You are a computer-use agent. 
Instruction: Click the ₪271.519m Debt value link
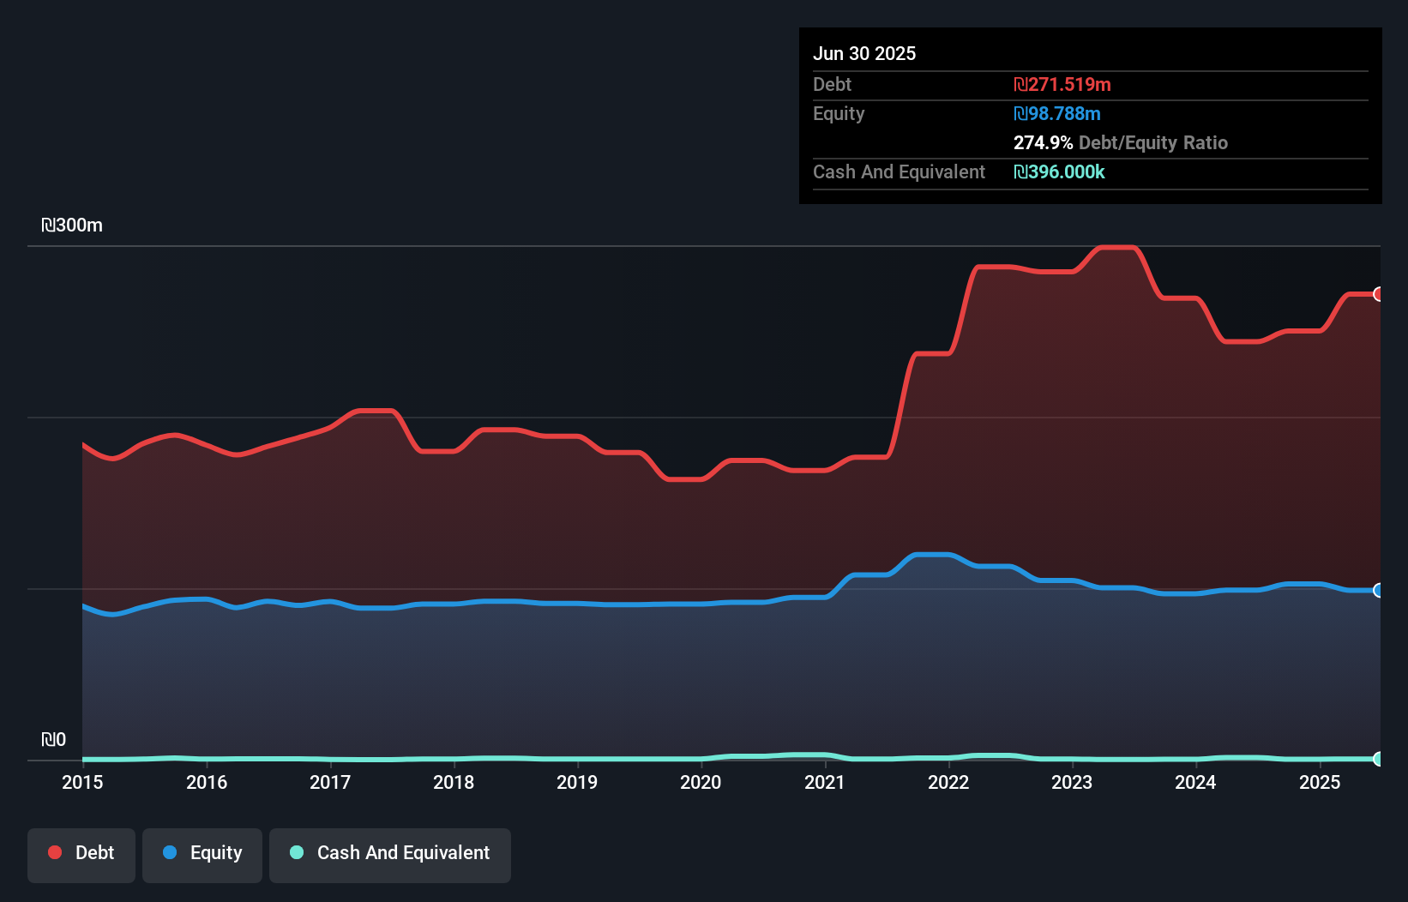tap(1062, 85)
